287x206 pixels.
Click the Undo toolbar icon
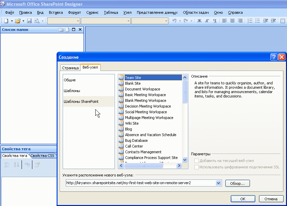[x=174, y=21]
